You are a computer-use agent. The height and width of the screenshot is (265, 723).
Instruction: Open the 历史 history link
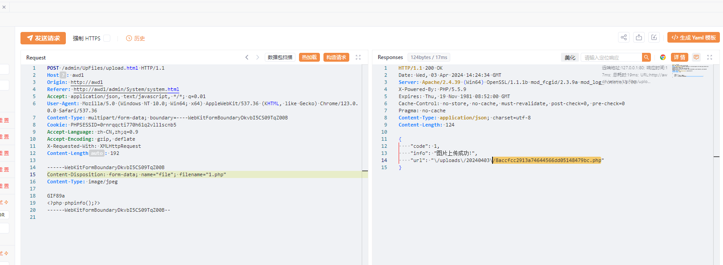[x=136, y=39]
